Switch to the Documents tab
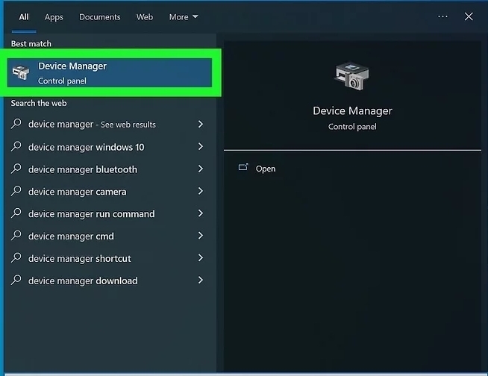Image resolution: width=488 pixels, height=376 pixels. [x=99, y=16]
